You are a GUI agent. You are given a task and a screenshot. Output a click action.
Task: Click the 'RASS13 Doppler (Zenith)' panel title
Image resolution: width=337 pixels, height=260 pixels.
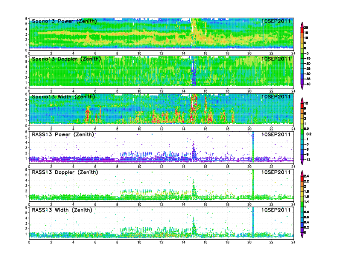point(65,172)
